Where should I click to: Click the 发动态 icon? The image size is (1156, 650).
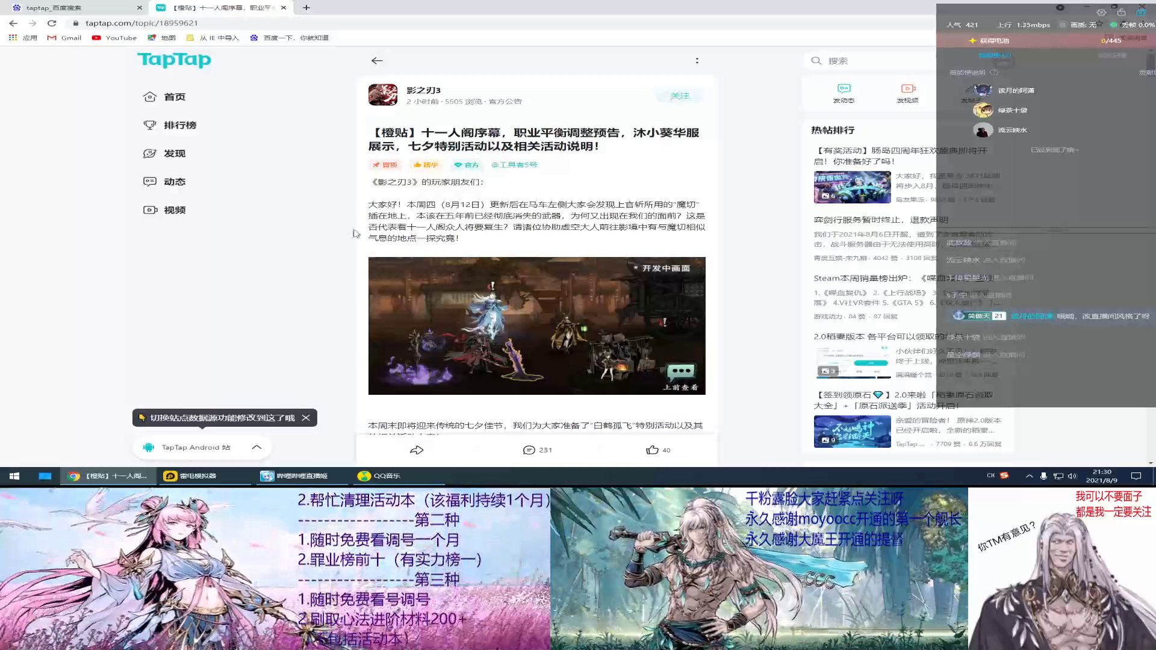[x=844, y=93]
